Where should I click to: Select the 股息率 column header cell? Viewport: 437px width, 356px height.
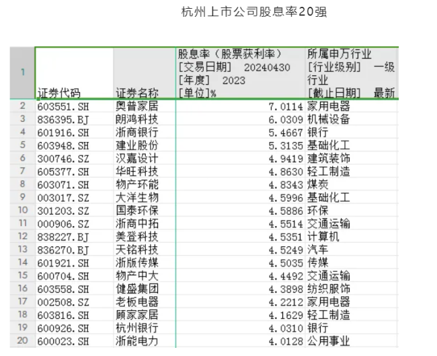pos(240,73)
